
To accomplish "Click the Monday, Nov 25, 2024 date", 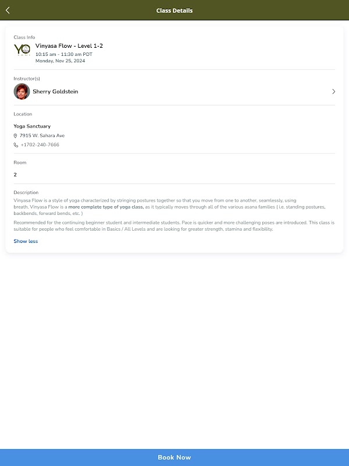I will click(60, 61).
